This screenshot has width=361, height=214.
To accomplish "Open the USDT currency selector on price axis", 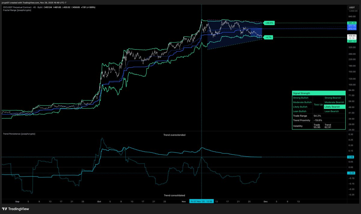I will tap(352, 8).
